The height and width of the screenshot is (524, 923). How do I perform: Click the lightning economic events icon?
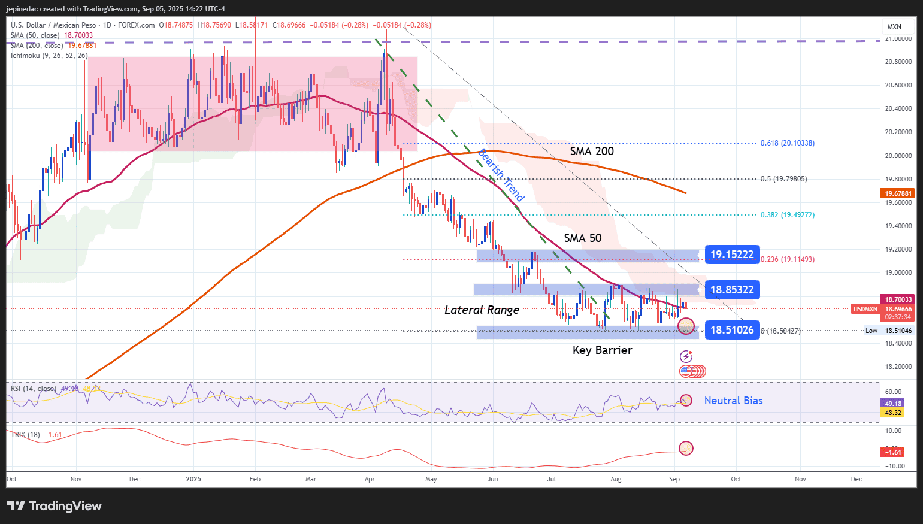[x=685, y=356]
